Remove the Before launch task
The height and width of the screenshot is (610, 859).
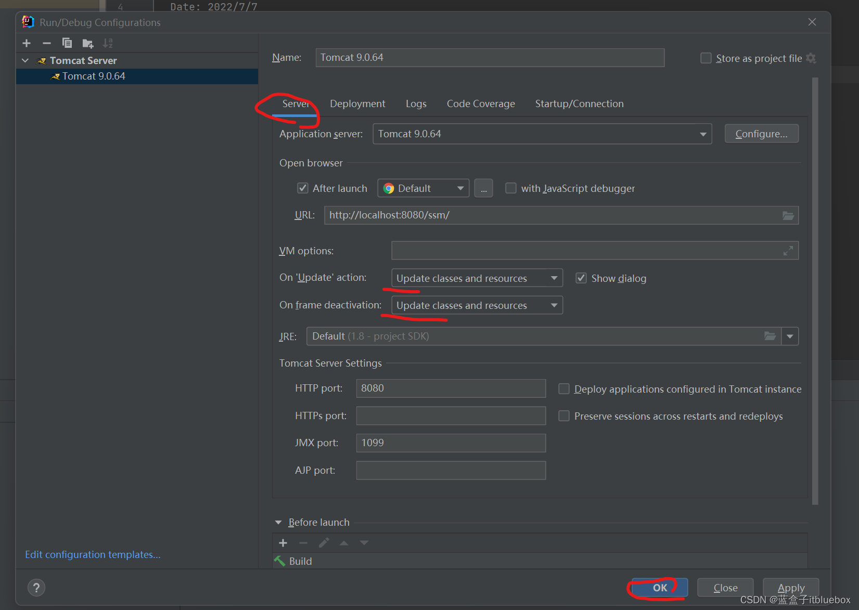click(x=303, y=543)
